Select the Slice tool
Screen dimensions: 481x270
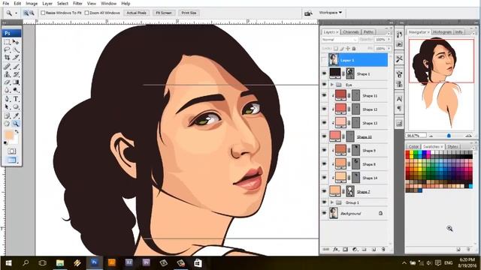coord(16,58)
